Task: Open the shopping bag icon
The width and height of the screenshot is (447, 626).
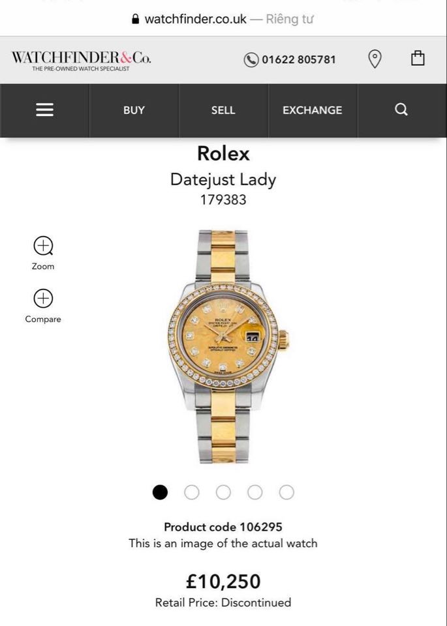Action: (418, 58)
